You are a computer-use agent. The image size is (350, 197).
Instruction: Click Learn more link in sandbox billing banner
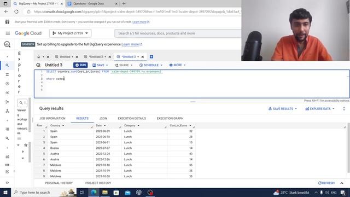(x=132, y=44)
